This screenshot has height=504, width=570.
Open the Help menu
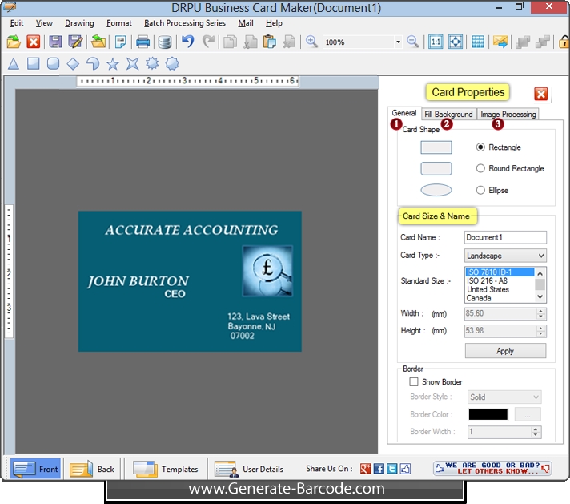click(x=274, y=23)
